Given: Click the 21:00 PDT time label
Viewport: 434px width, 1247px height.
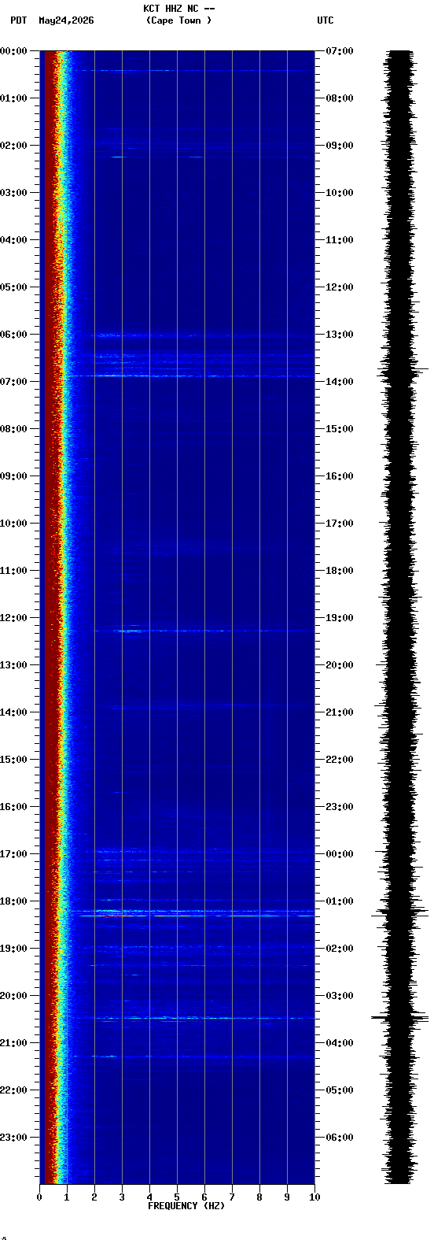Looking at the screenshot, I should pos(13,1043).
